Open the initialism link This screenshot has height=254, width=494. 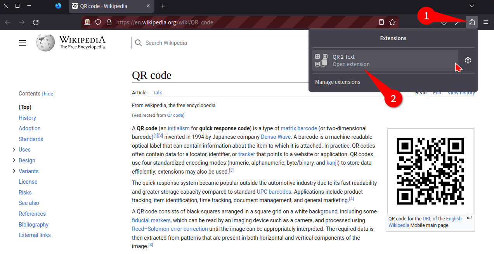[179, 128]
